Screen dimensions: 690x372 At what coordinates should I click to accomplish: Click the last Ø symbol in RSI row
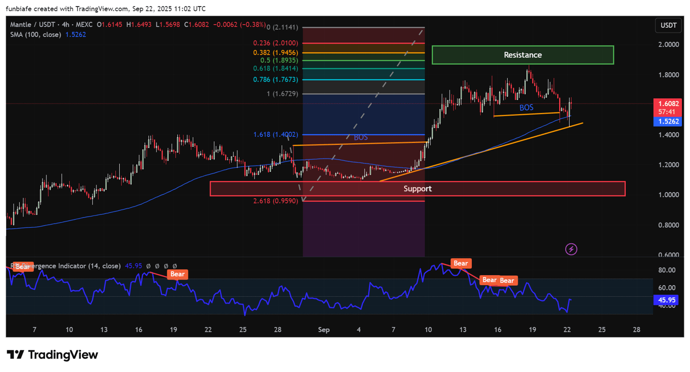[175, 266]
